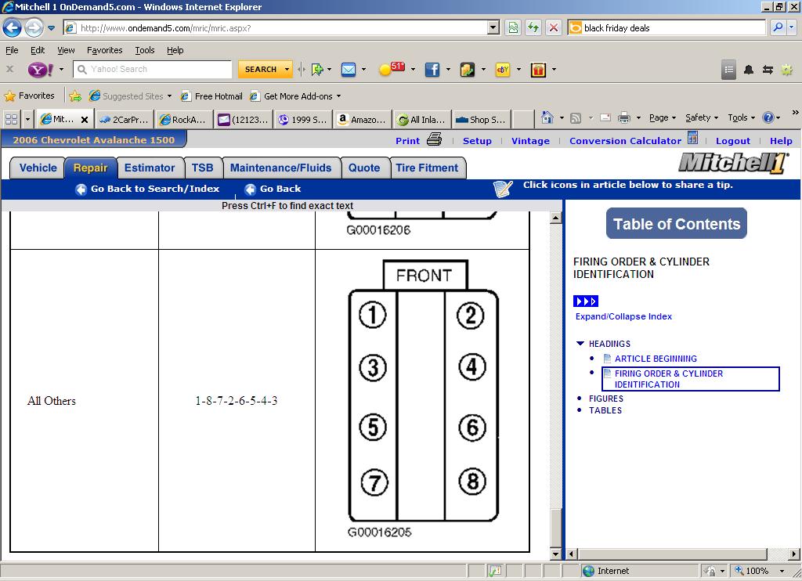Click the Expand/Collapse Index link
This screenshot has height=581, width=802.
pyautogui.click(x=623, y=316)
